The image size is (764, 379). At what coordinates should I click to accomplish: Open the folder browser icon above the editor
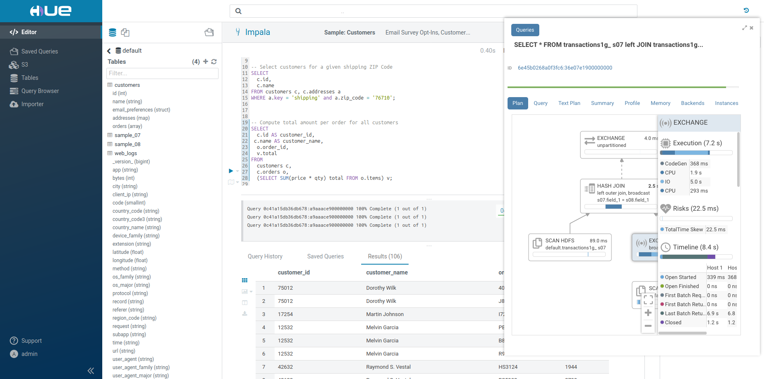coord(209,32)
